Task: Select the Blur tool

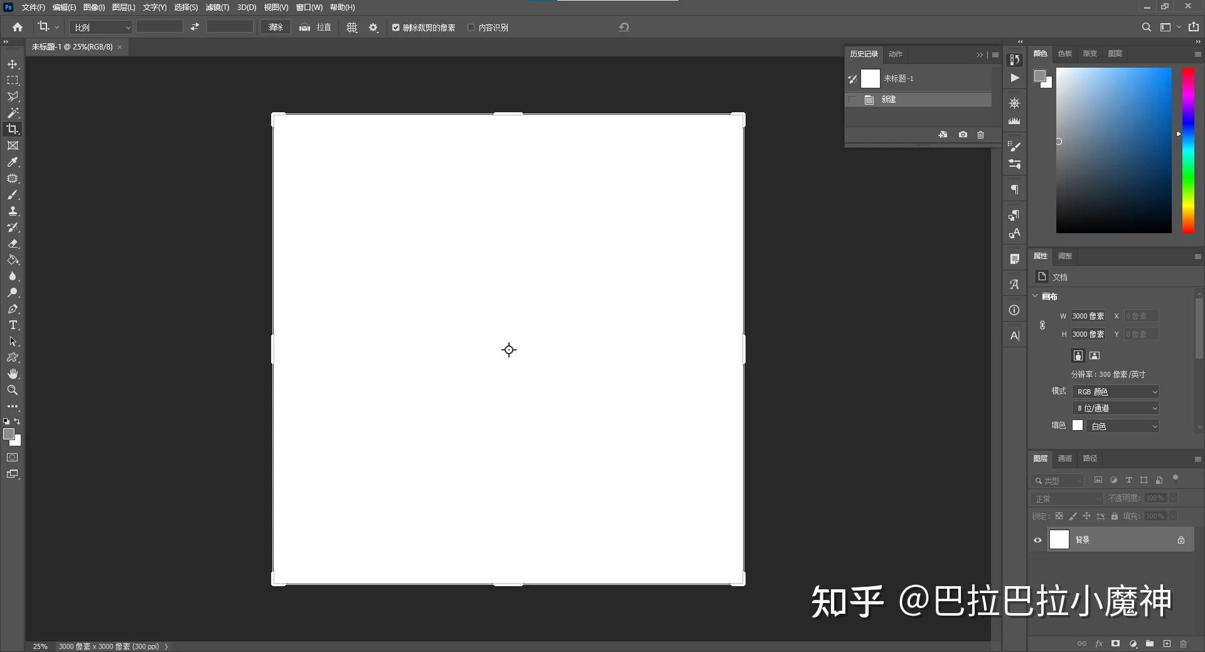Action: point(13,276)
